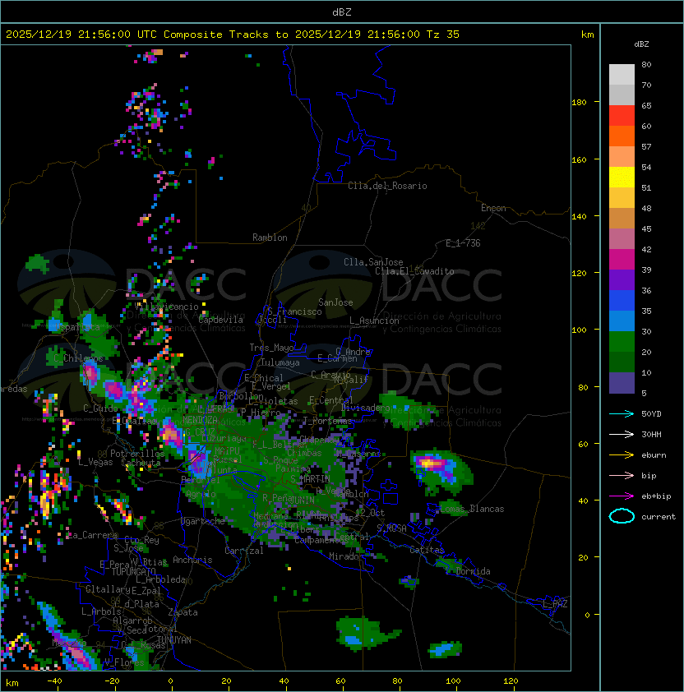Click the 'E_1-736' map label
Screen dimensions: 684x692
pyautogui.click(x=463, y=243)
